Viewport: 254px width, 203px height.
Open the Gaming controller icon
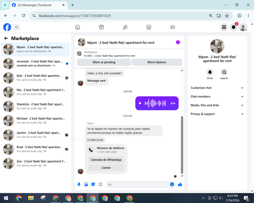(173, 27)
